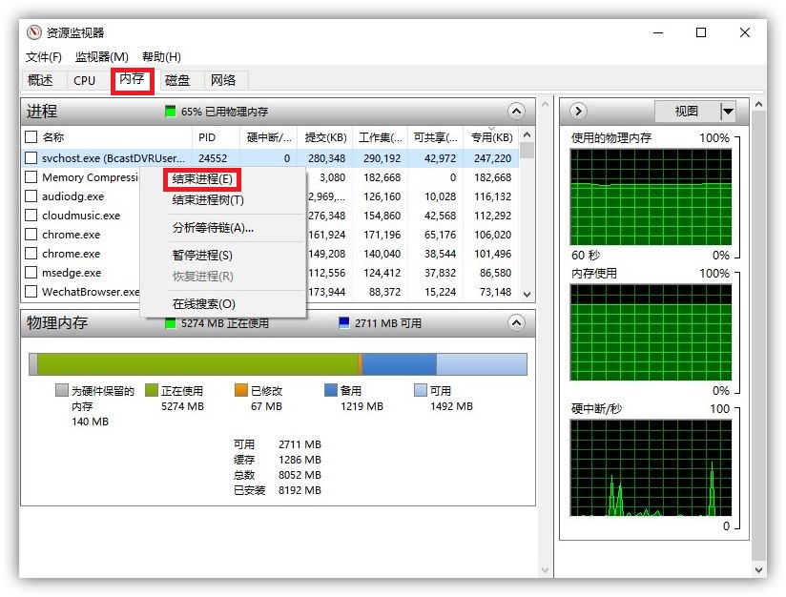Open the 网络 (Network) tab
The height and width of the screenshot is (597, 786).
pyautogui.click(x=225, y=80)
